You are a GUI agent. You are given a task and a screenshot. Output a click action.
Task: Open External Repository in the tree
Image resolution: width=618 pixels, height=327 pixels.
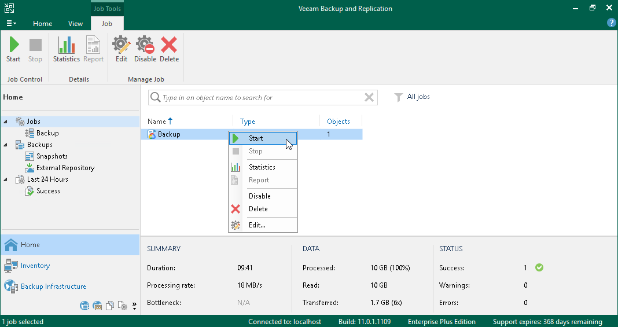pos(65,168)
